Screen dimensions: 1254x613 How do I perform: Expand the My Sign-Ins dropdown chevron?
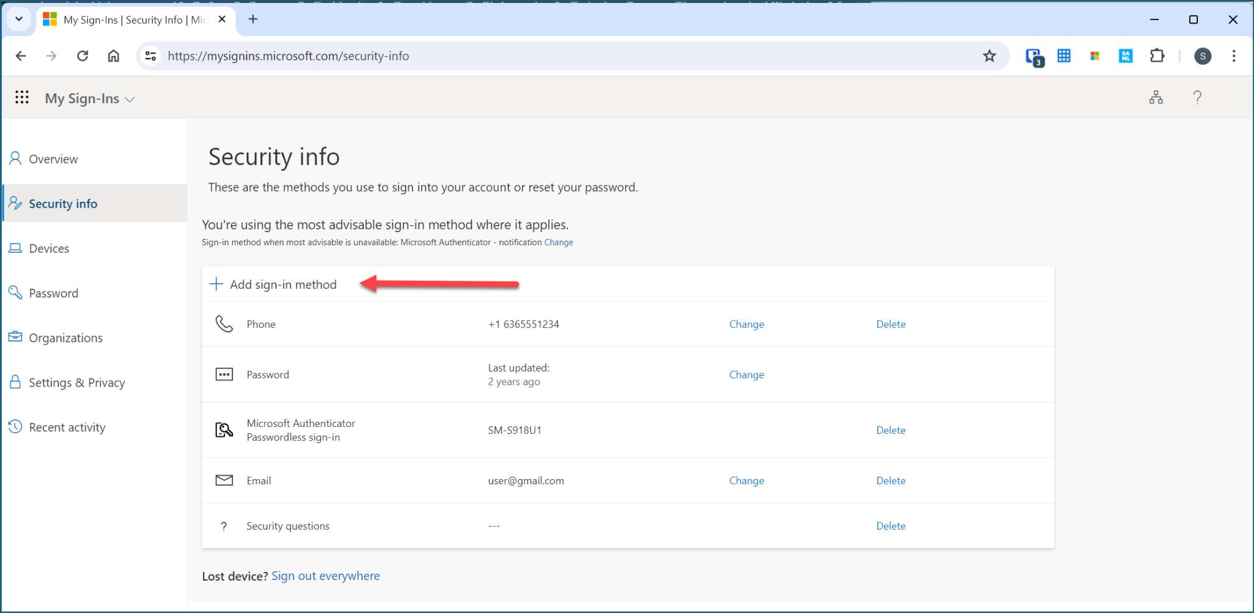pos(130,100)
